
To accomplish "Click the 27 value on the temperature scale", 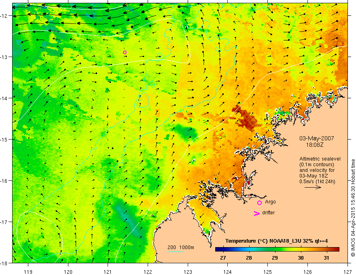I will (x=223, y=258).
